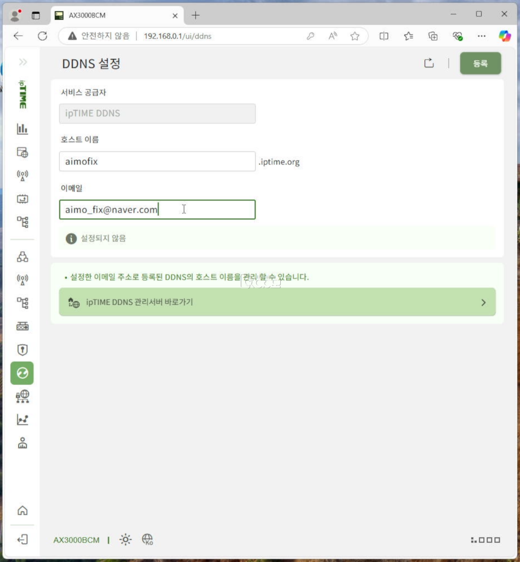520x562 pixels.
Task: Open the tab actions menu icon
Action: click(36, 15)
